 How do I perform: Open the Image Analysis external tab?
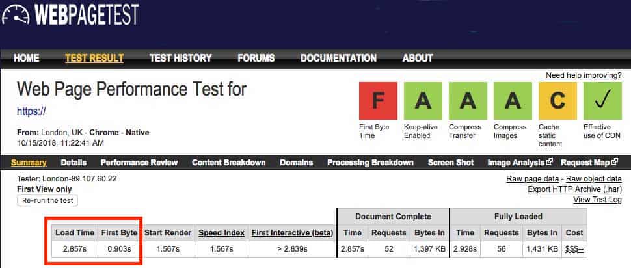click(520, 163)
